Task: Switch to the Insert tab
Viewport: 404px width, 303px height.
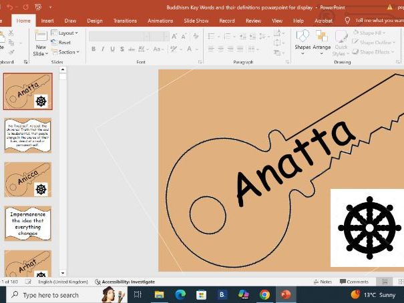Action: [x=47, y=21]
